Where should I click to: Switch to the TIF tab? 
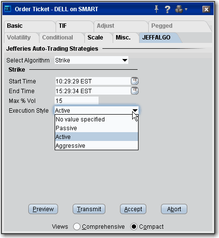pyautogui.click(x=75, y=26)
